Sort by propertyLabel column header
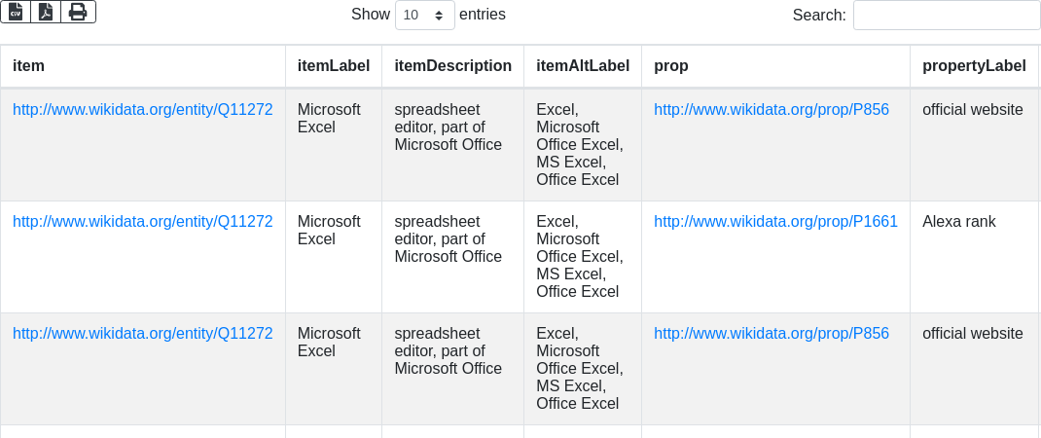 click(x=974, y=65)
